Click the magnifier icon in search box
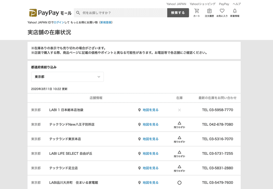The height and width of the screenshot is (189, 273). [x=78, y=13]
